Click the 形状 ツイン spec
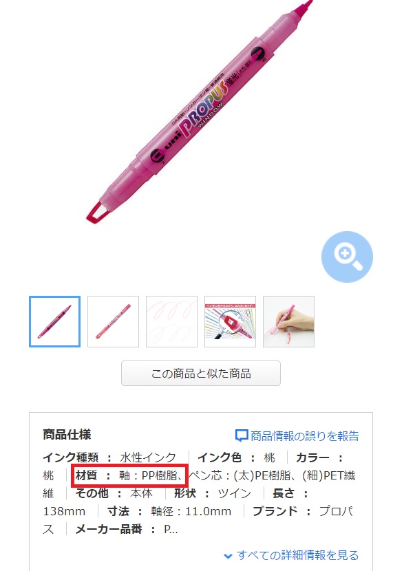 coord(213,493)
